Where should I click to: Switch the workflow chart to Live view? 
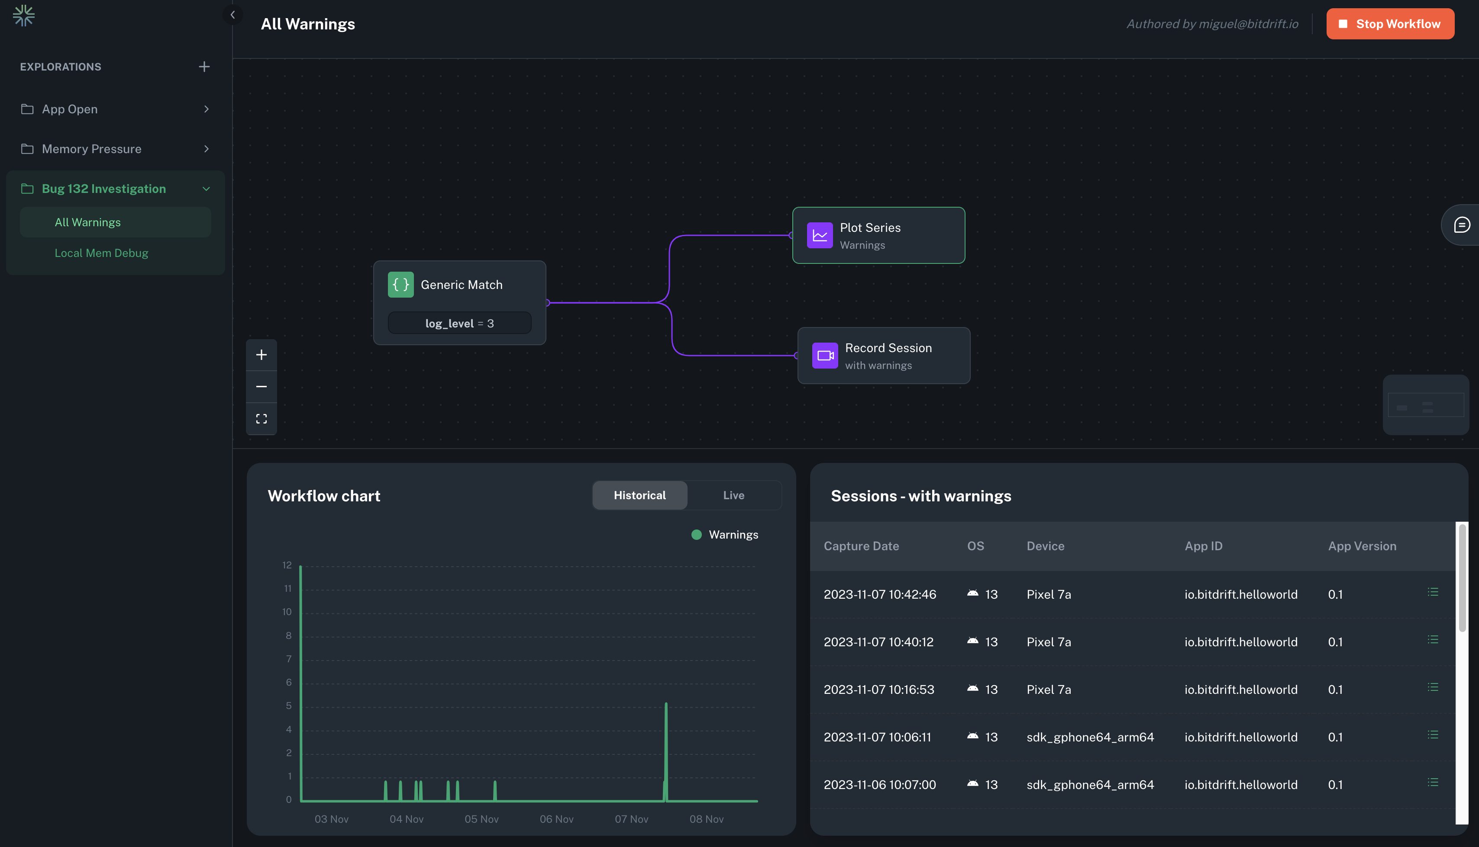734,495
